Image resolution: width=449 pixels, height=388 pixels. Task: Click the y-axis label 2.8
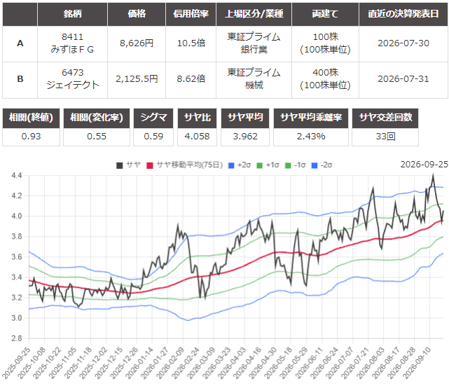coord(16,338)
